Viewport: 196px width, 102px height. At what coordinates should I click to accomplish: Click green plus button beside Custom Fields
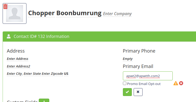pyautogui.click(x=44, y=100)
